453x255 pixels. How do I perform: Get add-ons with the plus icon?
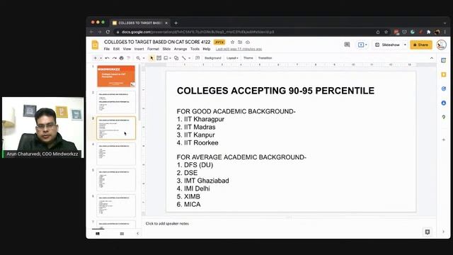click(444, 140)
